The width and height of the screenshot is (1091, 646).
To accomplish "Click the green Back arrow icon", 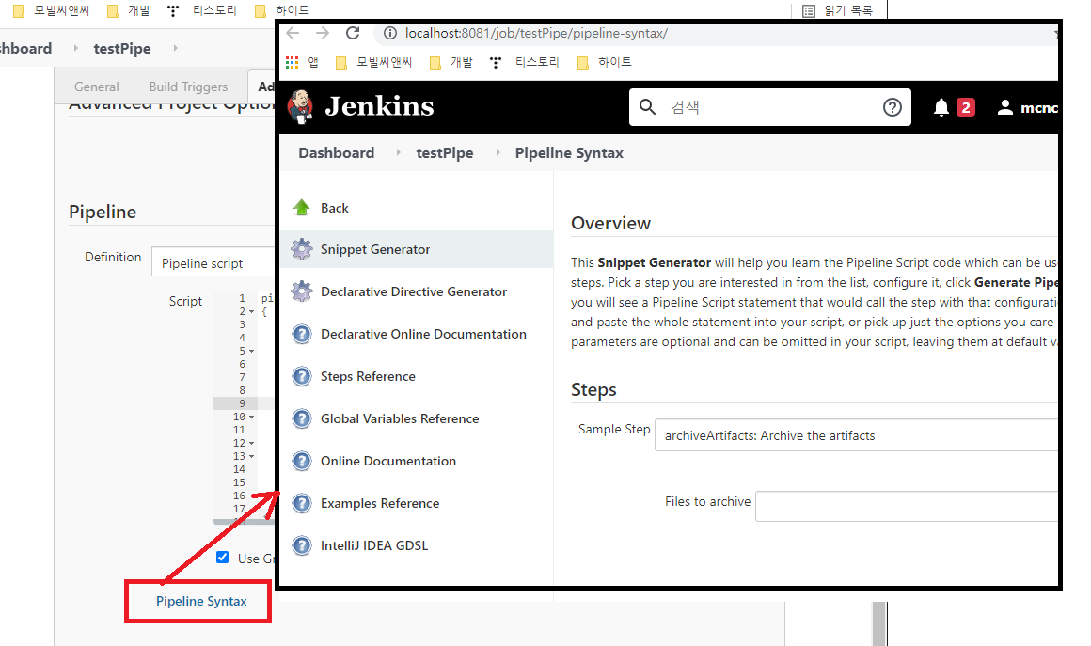I will [301, 207].
